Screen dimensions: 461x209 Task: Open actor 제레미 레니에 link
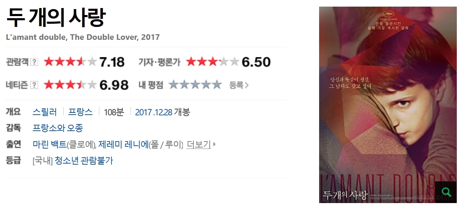pos(123,144)
